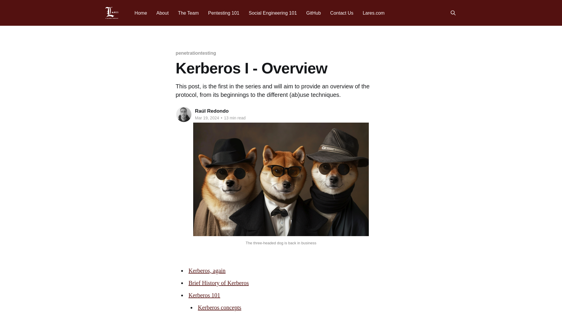Open the Pentesting 101 dropdown
The image size is (562, 316).
tap(224, 13)
